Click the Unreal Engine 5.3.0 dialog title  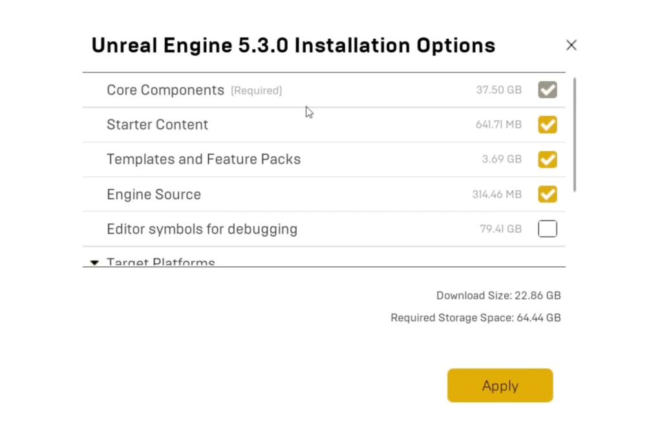pyautogui.click(x=293, y=45)
